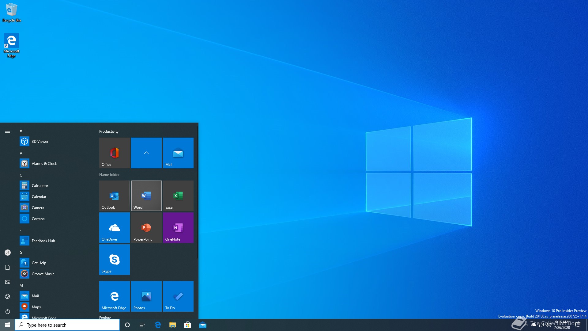Open Mail in the app list
Image resolution: width=588 pixels, height=331 pixels.
pyautogui.click(x=55, y=296)
